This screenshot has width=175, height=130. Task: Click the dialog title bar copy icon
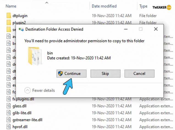point(21,29)
